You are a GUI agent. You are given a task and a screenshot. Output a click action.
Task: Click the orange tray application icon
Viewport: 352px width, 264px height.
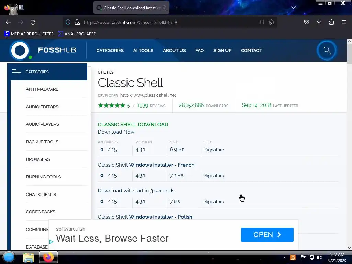(293, 257)
